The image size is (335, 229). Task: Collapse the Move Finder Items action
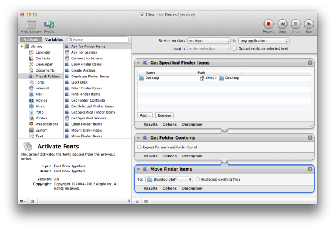139,169
